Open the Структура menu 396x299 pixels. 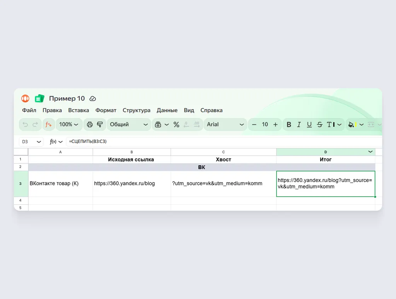137,110
